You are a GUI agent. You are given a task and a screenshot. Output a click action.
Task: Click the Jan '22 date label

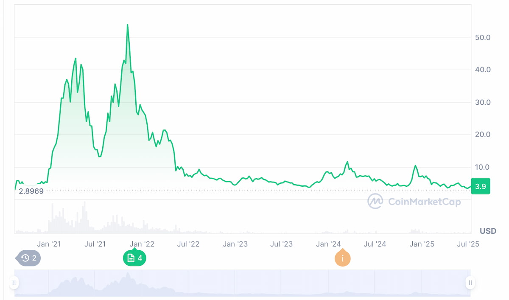[x=142, y=244]
